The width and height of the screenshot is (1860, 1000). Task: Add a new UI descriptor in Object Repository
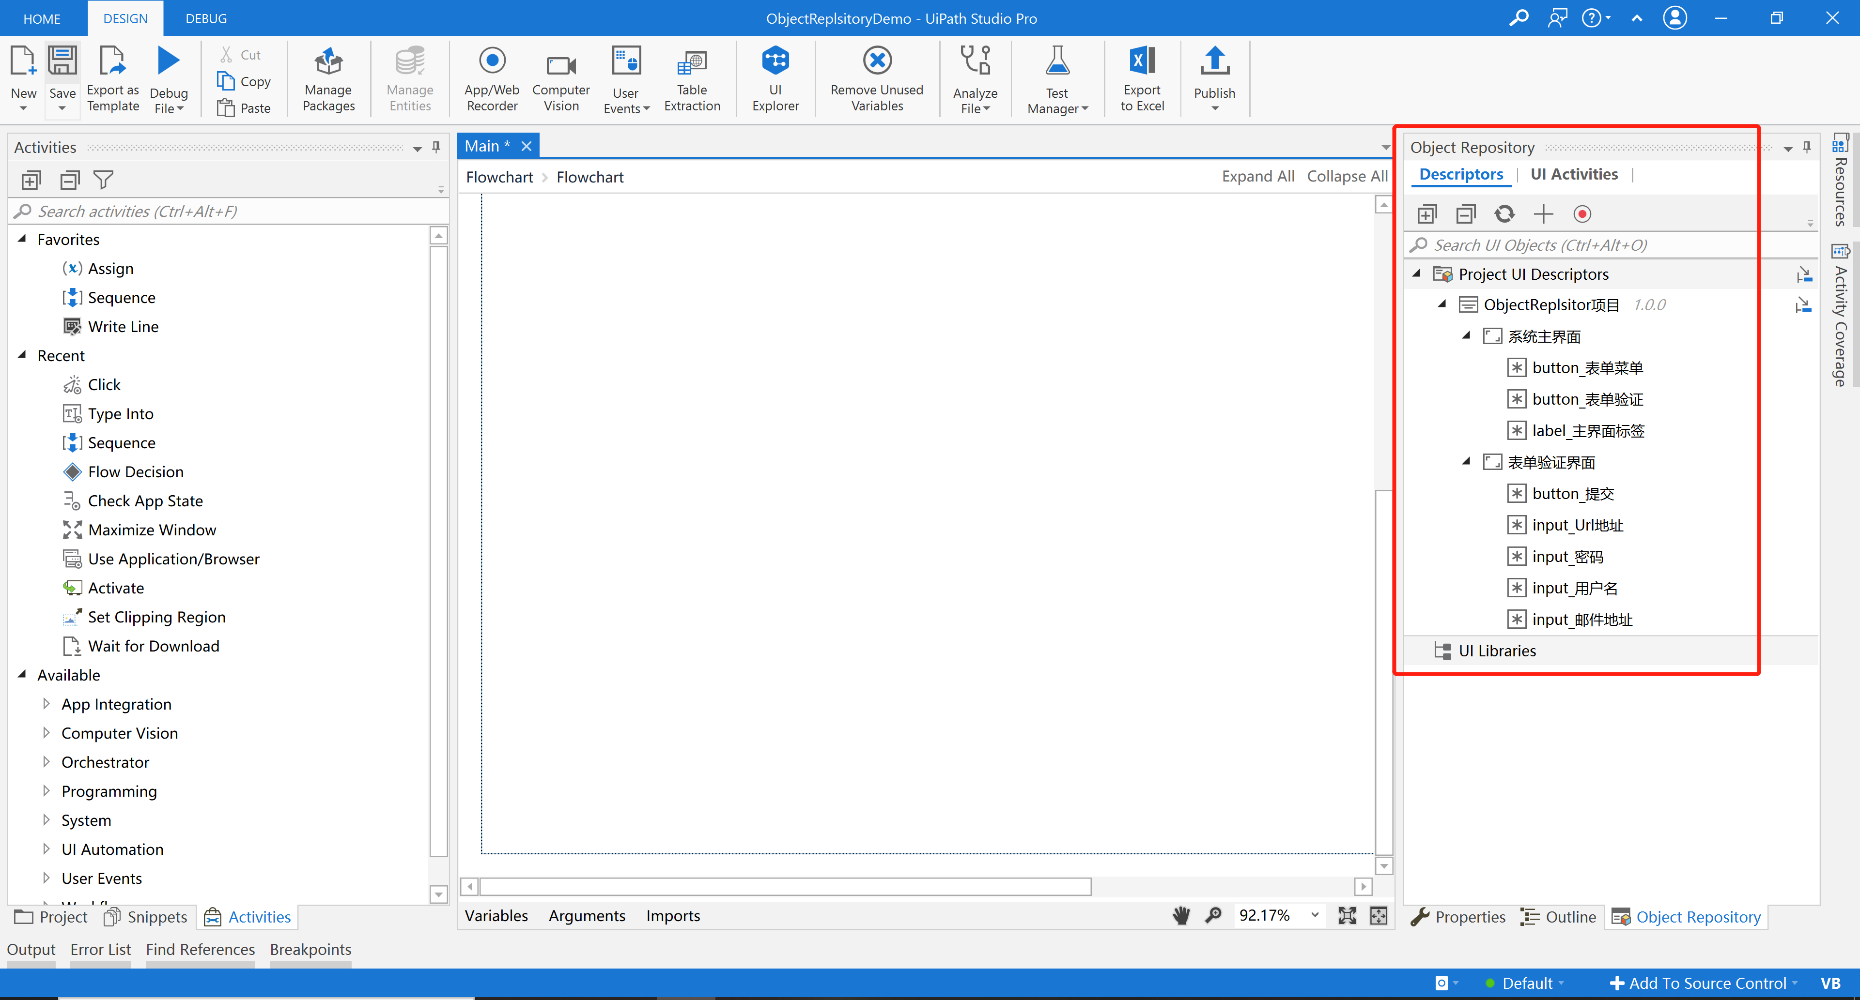[x=1544, y=213]
